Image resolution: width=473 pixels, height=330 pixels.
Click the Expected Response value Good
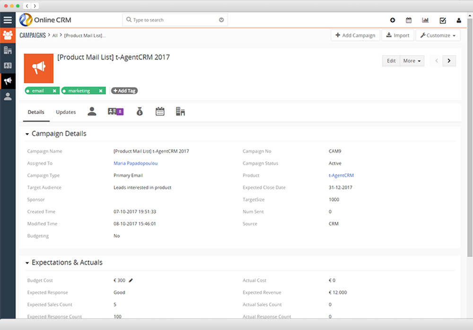click(x=119, y=292)
